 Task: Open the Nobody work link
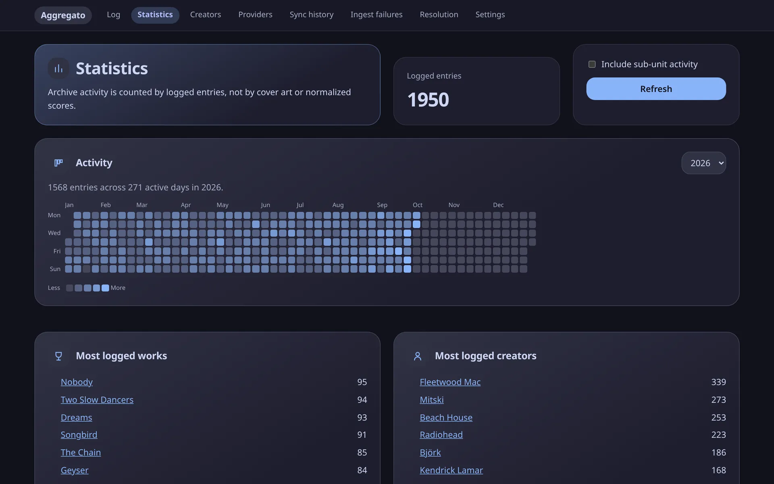pos(77,382)
